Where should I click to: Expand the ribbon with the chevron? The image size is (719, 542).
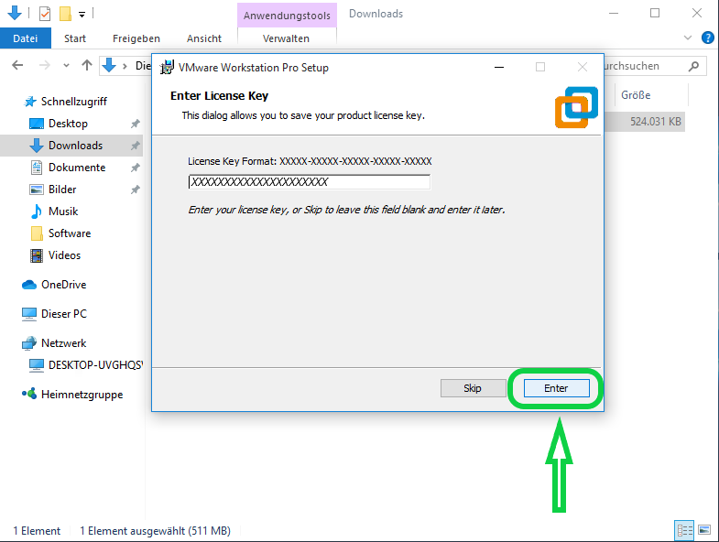point(687,38)
